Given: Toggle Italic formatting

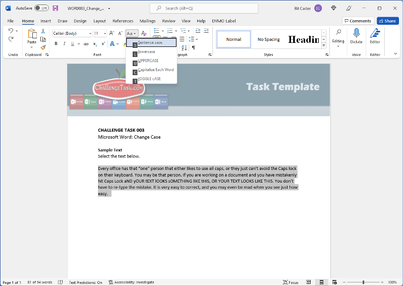Looking at the screenshot, I should point(64,44).
